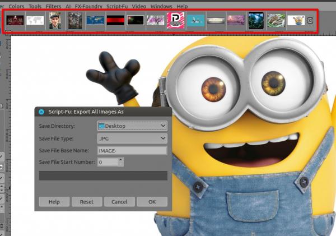
Task: Switch to the black image with green glow
Action: pyautogui.click(x=136, y=20)
